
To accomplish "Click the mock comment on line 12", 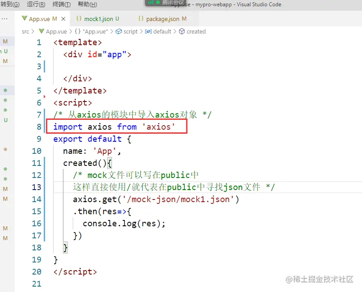I will 136,175.
